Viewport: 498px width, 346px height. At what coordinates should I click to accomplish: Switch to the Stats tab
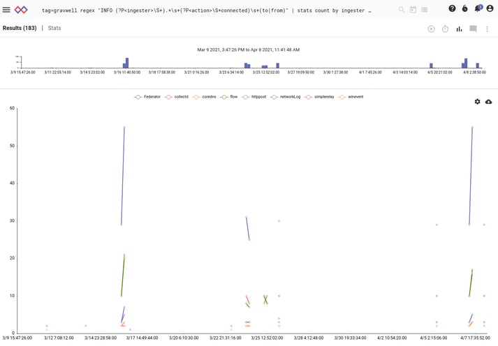pyautogui.click(x=54, y=28)
